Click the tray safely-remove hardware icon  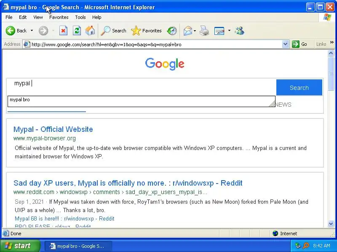tap(298, 246)
